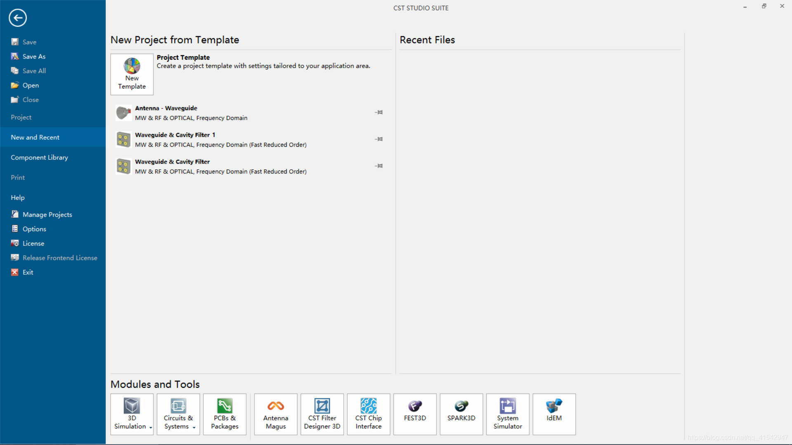Open CST Chip Interface tool
The image size is (792, 445).
click(x=369, y=414)
